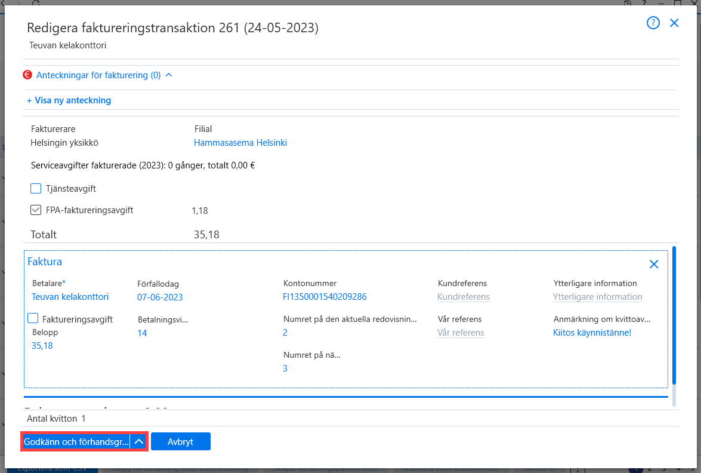Image resolution: width=701 pixels, height=473 pixels.
Task: Click the Ytterligare information input field
Action: coord(597,297)
